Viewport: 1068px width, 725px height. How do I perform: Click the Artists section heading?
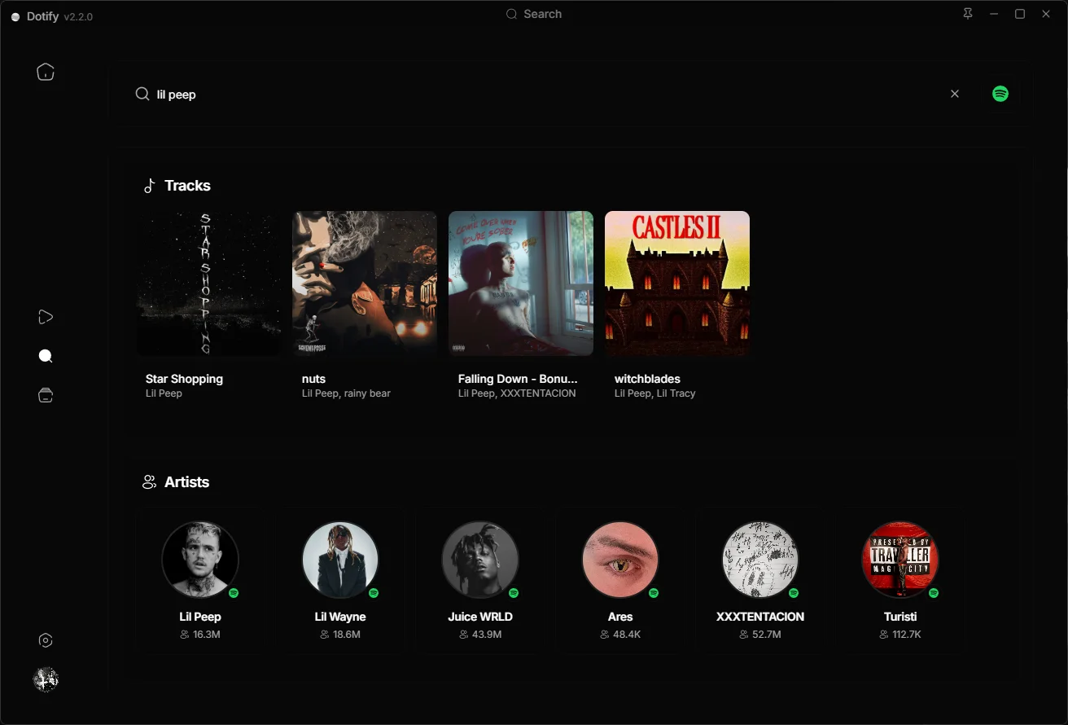coord(186,482)
